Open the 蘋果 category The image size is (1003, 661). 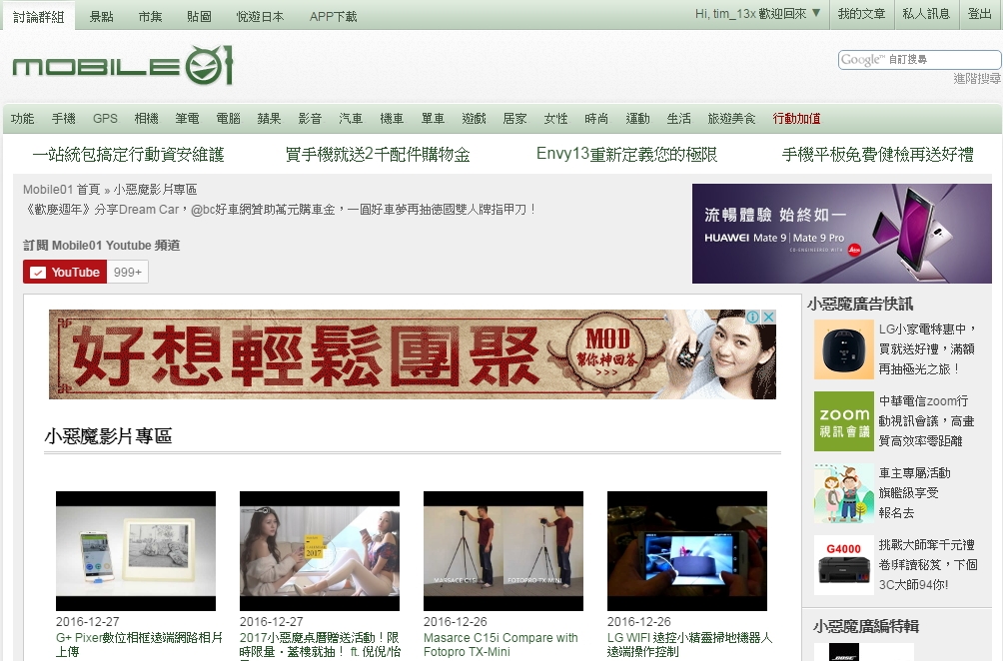click(x=270, y=118)
